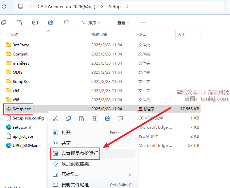Choose 以管理员身份运行 in context menu
This screenshot has height=188, width=230.
click(92, 153)
